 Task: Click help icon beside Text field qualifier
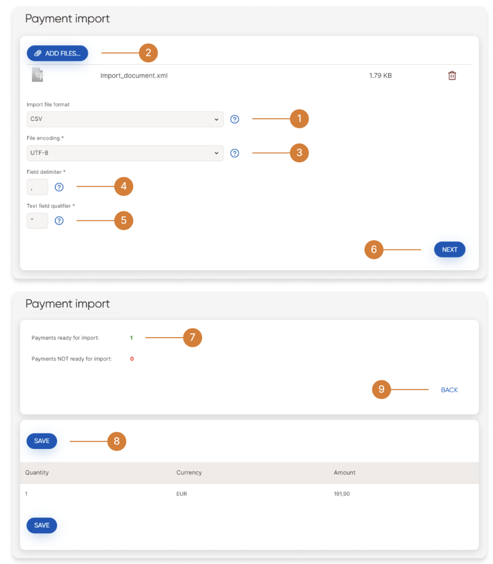[59, 220]
